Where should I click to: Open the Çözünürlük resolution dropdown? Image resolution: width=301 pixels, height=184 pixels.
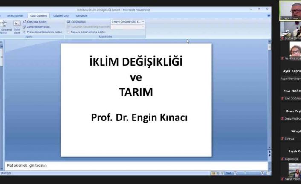pos(127,22)
